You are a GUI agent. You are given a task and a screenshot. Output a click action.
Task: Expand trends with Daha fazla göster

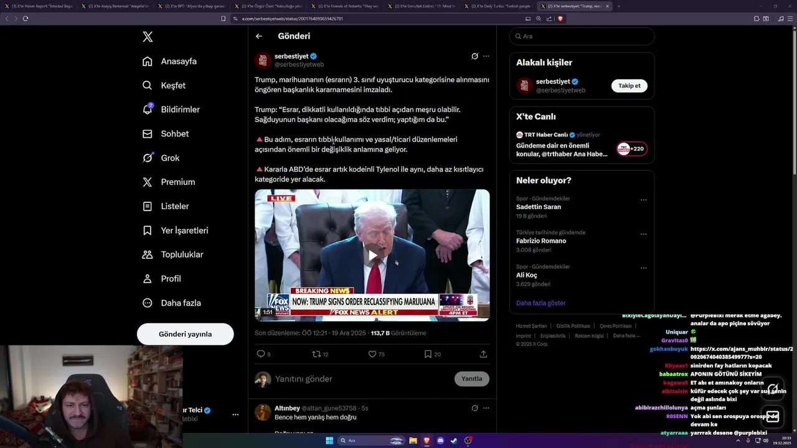(541, 303)
